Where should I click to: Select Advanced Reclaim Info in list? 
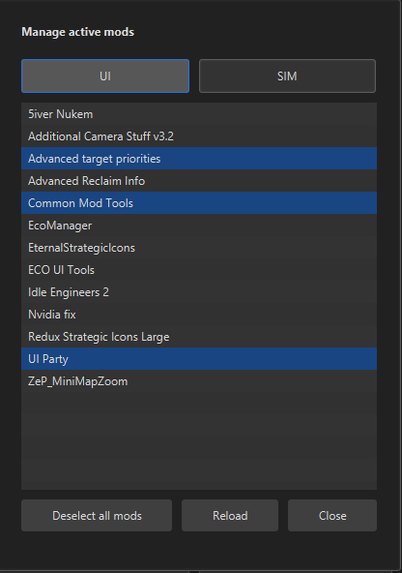(199, 181)
